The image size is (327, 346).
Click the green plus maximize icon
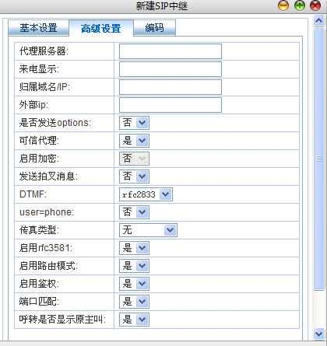click(x=300, y=5)
